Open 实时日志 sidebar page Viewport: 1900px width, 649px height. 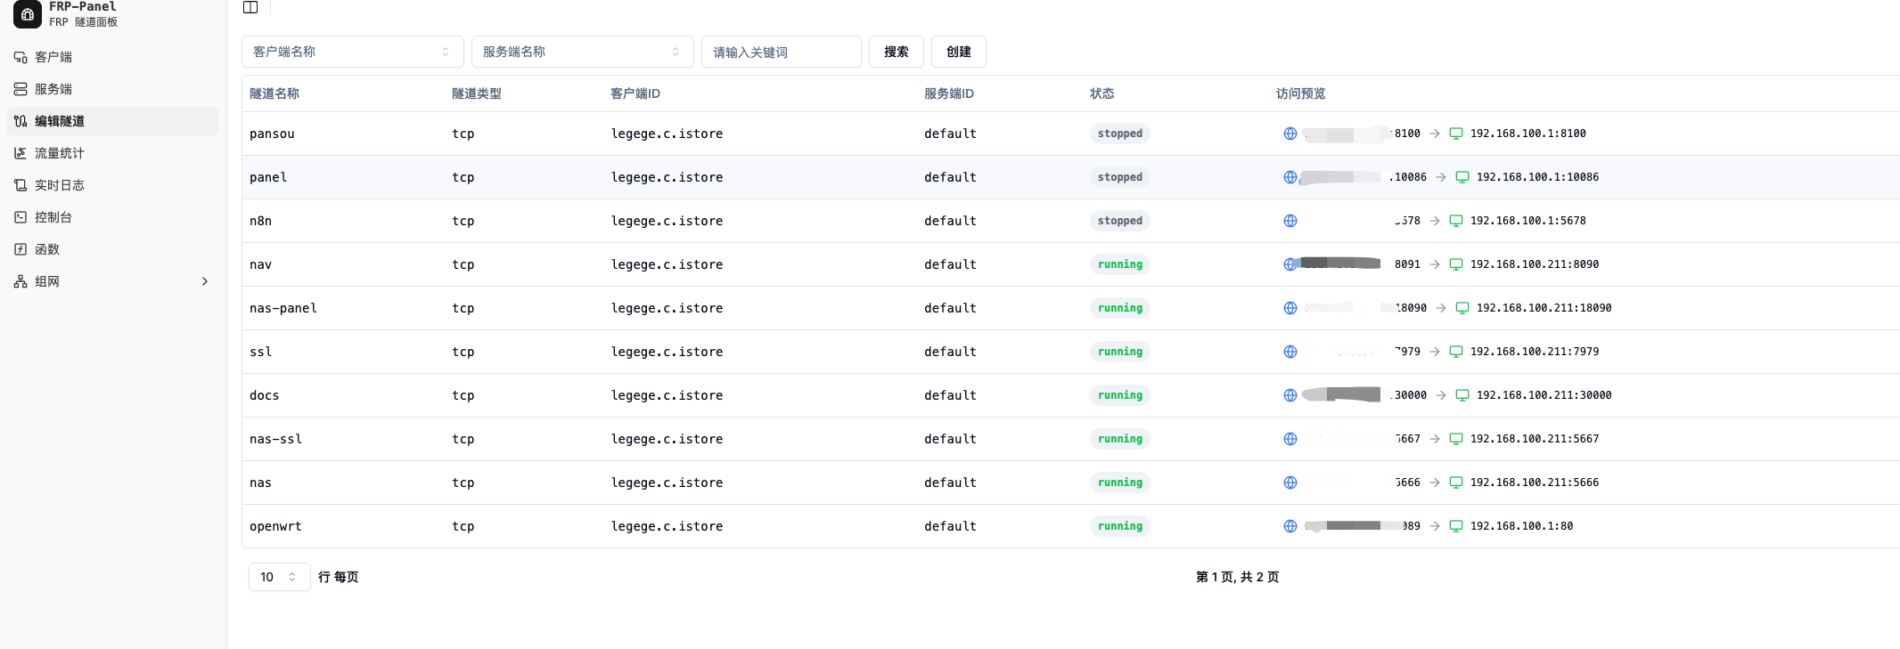click(x=59, y=185)
